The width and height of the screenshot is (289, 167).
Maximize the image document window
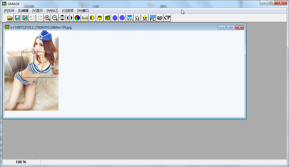pyautogui.click(x=231, y=27)
